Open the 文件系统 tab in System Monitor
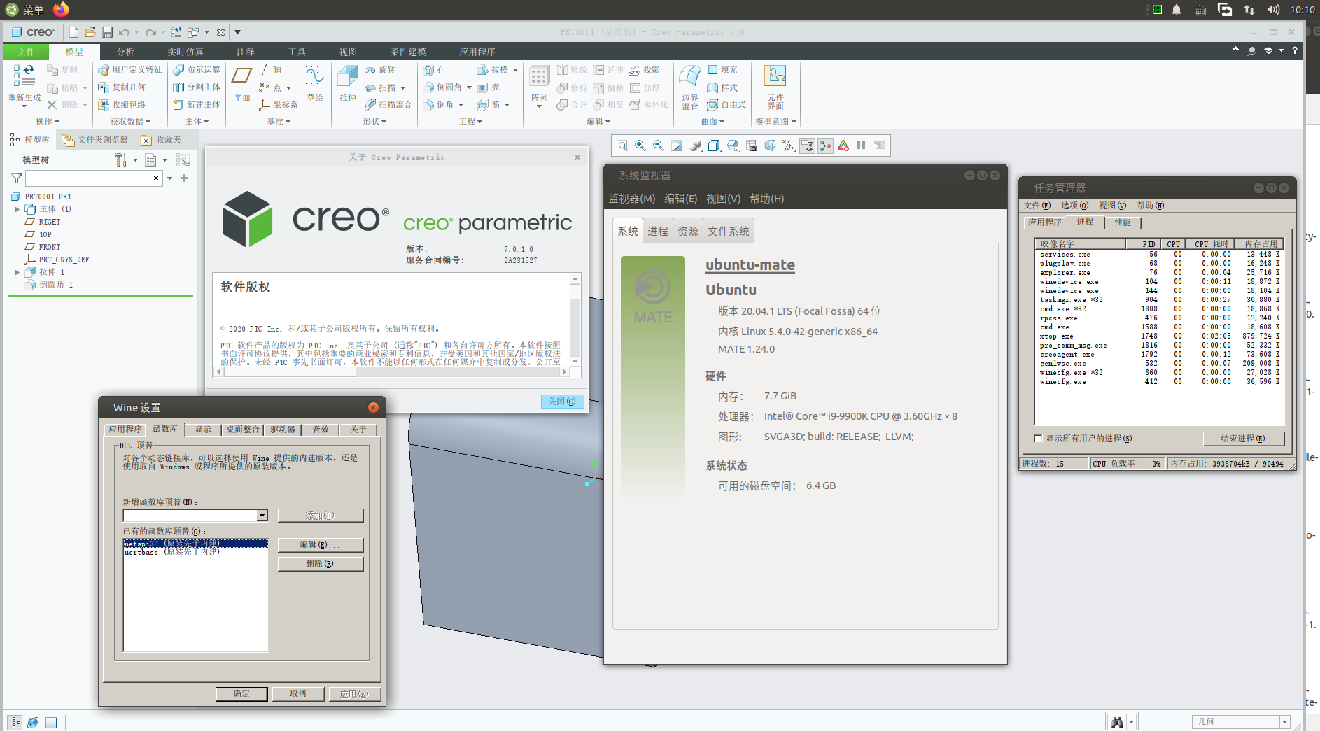 pos(728,232)
